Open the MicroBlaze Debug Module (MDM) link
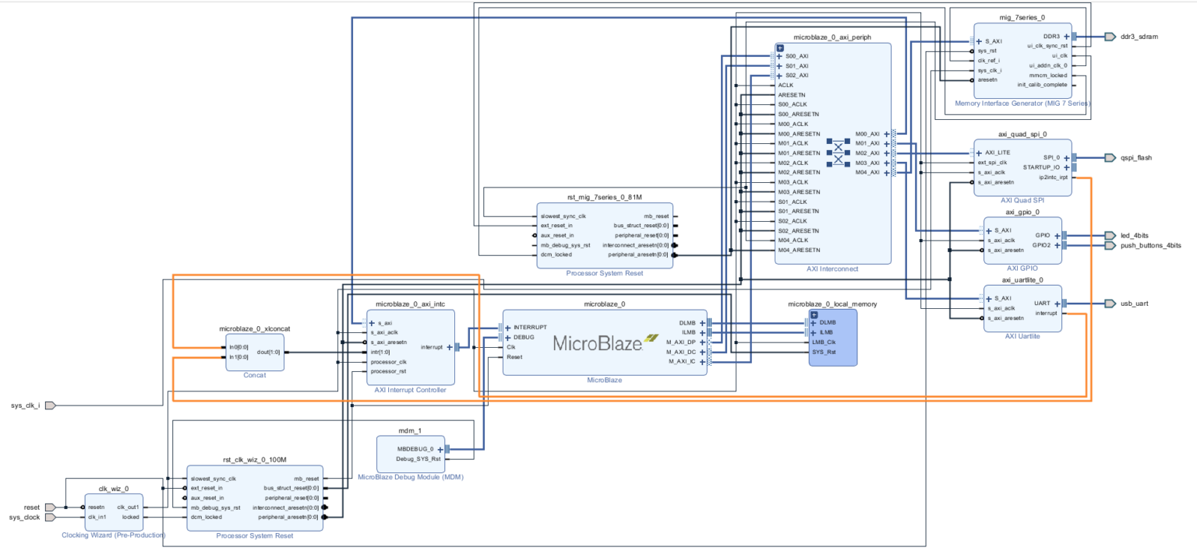 pos(410,476)
